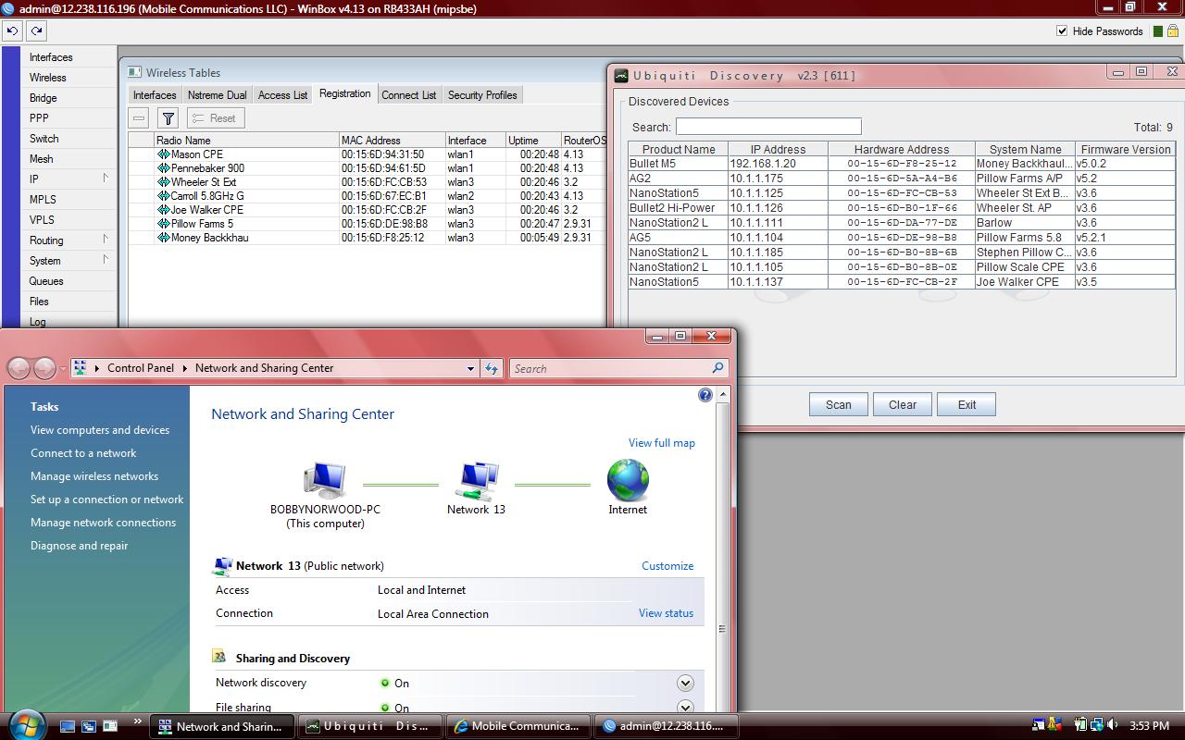Click the Control Panel breadcrumb
1185x740 pixels.
tap(141, 368)
